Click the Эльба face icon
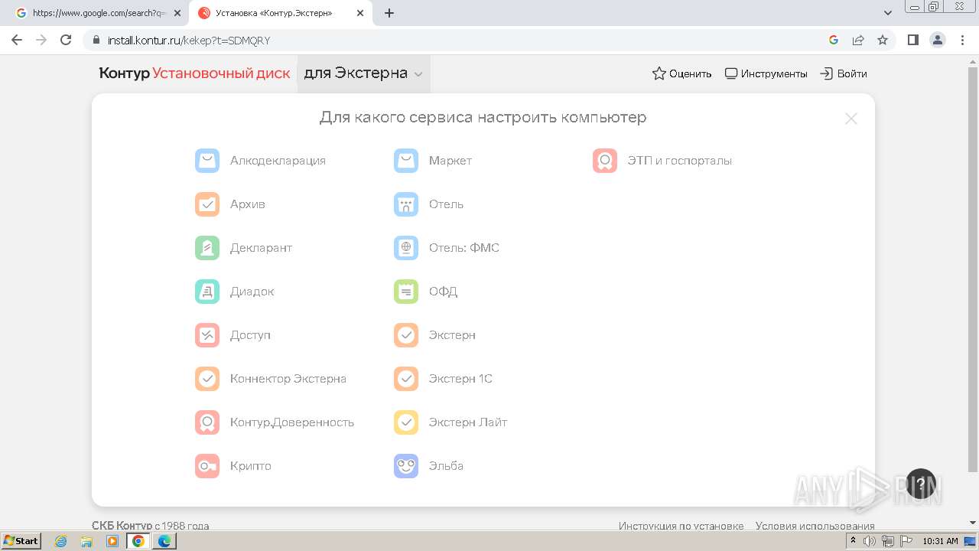979x551 pixels. pos(406,466)
